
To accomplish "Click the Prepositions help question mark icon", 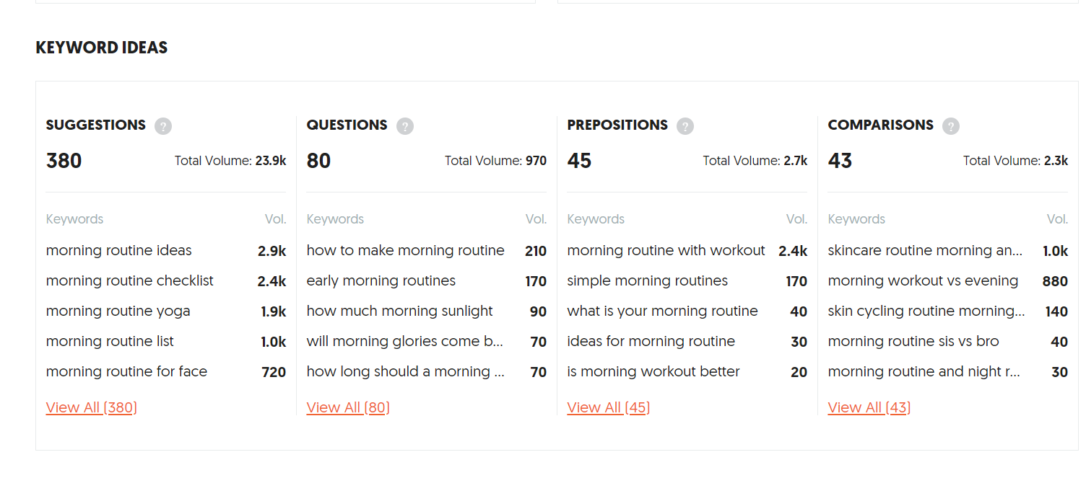I will pos(685,126).
